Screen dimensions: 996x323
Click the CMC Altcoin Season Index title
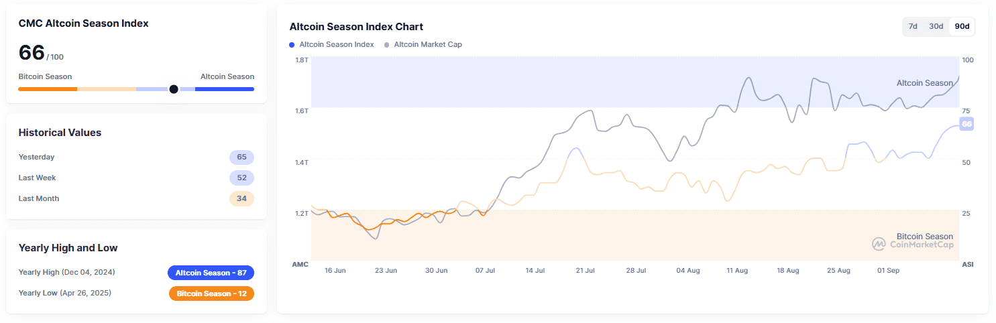(x=84, y=23)
